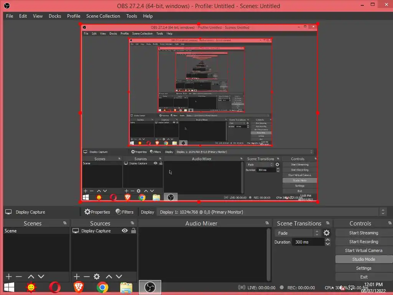
Task: Click the Display dropdown spinner arrows
Action: [x=383, y=212]
